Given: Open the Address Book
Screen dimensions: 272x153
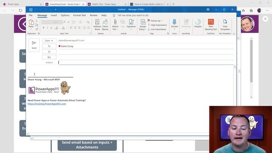Looking at the screenshot, I should pyautogui.click(x=97, y=25).
